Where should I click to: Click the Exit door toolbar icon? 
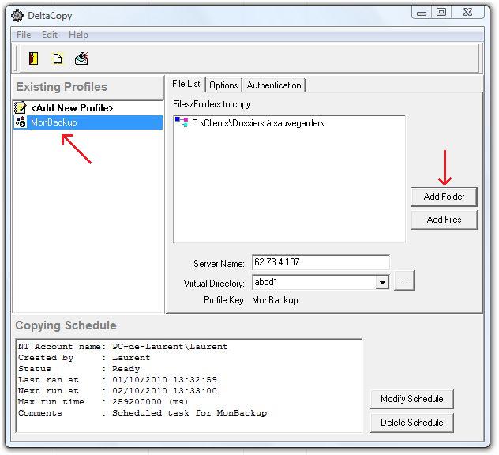33,58
